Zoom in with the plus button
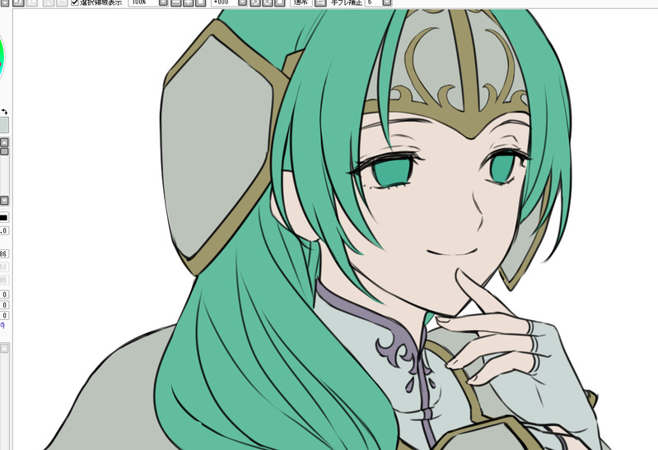The image size is (658, 450). tap(189, 2)
